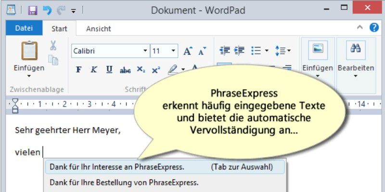Expand the Bearbeiten group dropdown arrow
385x192 pixels.
click(x=356, y=76)
